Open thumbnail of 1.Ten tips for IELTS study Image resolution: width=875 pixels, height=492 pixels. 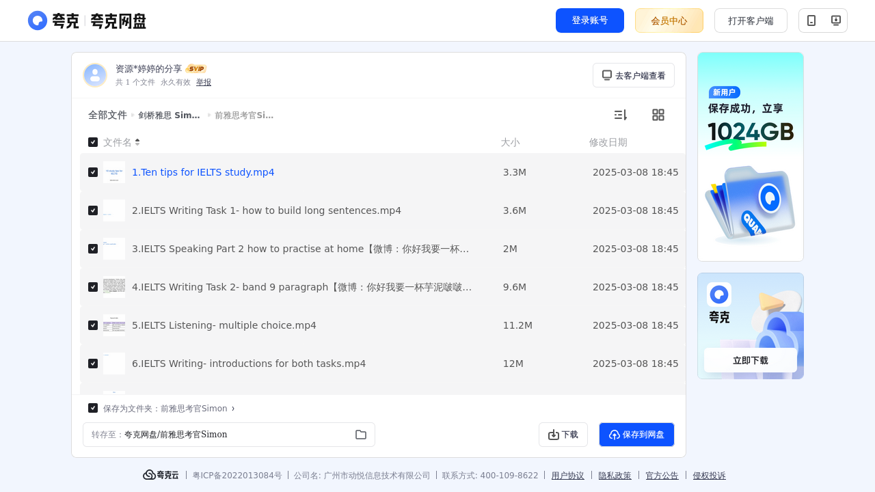tap(114, 172)
